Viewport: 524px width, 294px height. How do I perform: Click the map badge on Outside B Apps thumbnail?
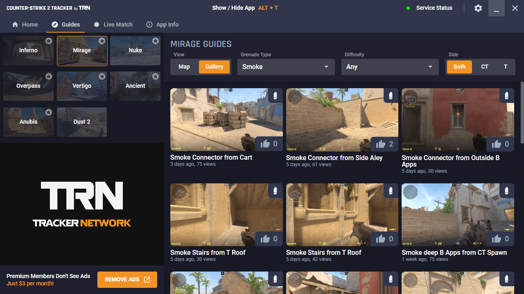pos(411,97)
